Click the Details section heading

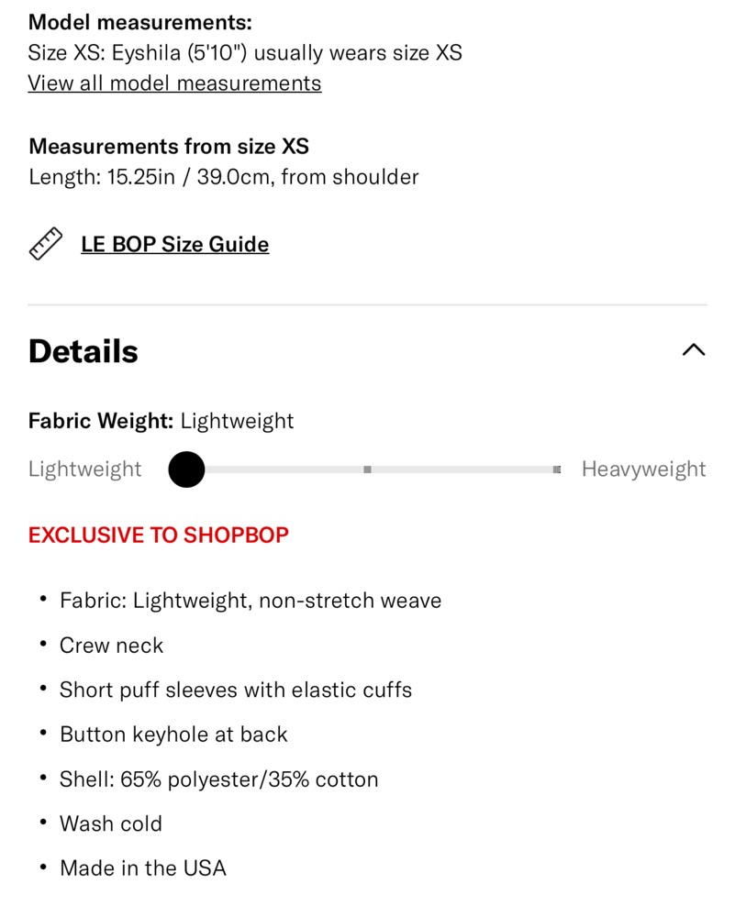tap(84, 351)
